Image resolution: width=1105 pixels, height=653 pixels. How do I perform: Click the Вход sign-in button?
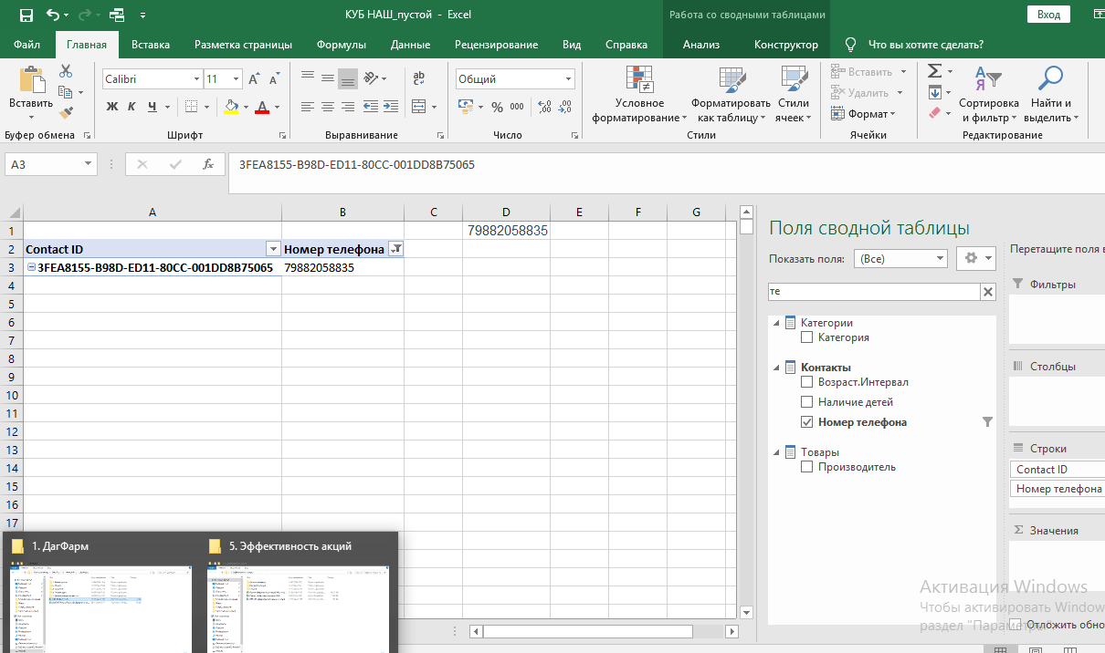[1048, 15]
